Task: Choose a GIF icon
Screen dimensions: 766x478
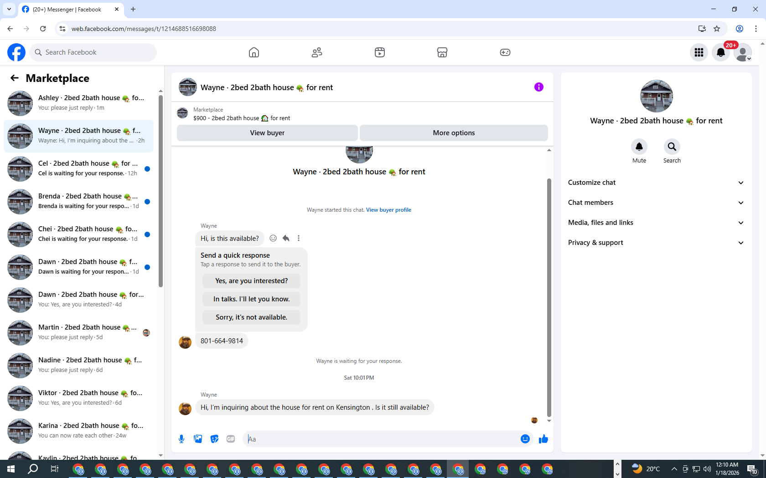Action: pos(231,439)
